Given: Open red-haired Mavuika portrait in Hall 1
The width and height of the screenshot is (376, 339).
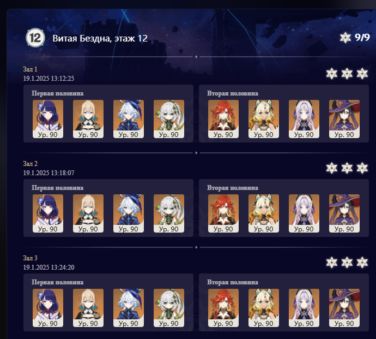Looking at the screenshot, I should [223, 119].
